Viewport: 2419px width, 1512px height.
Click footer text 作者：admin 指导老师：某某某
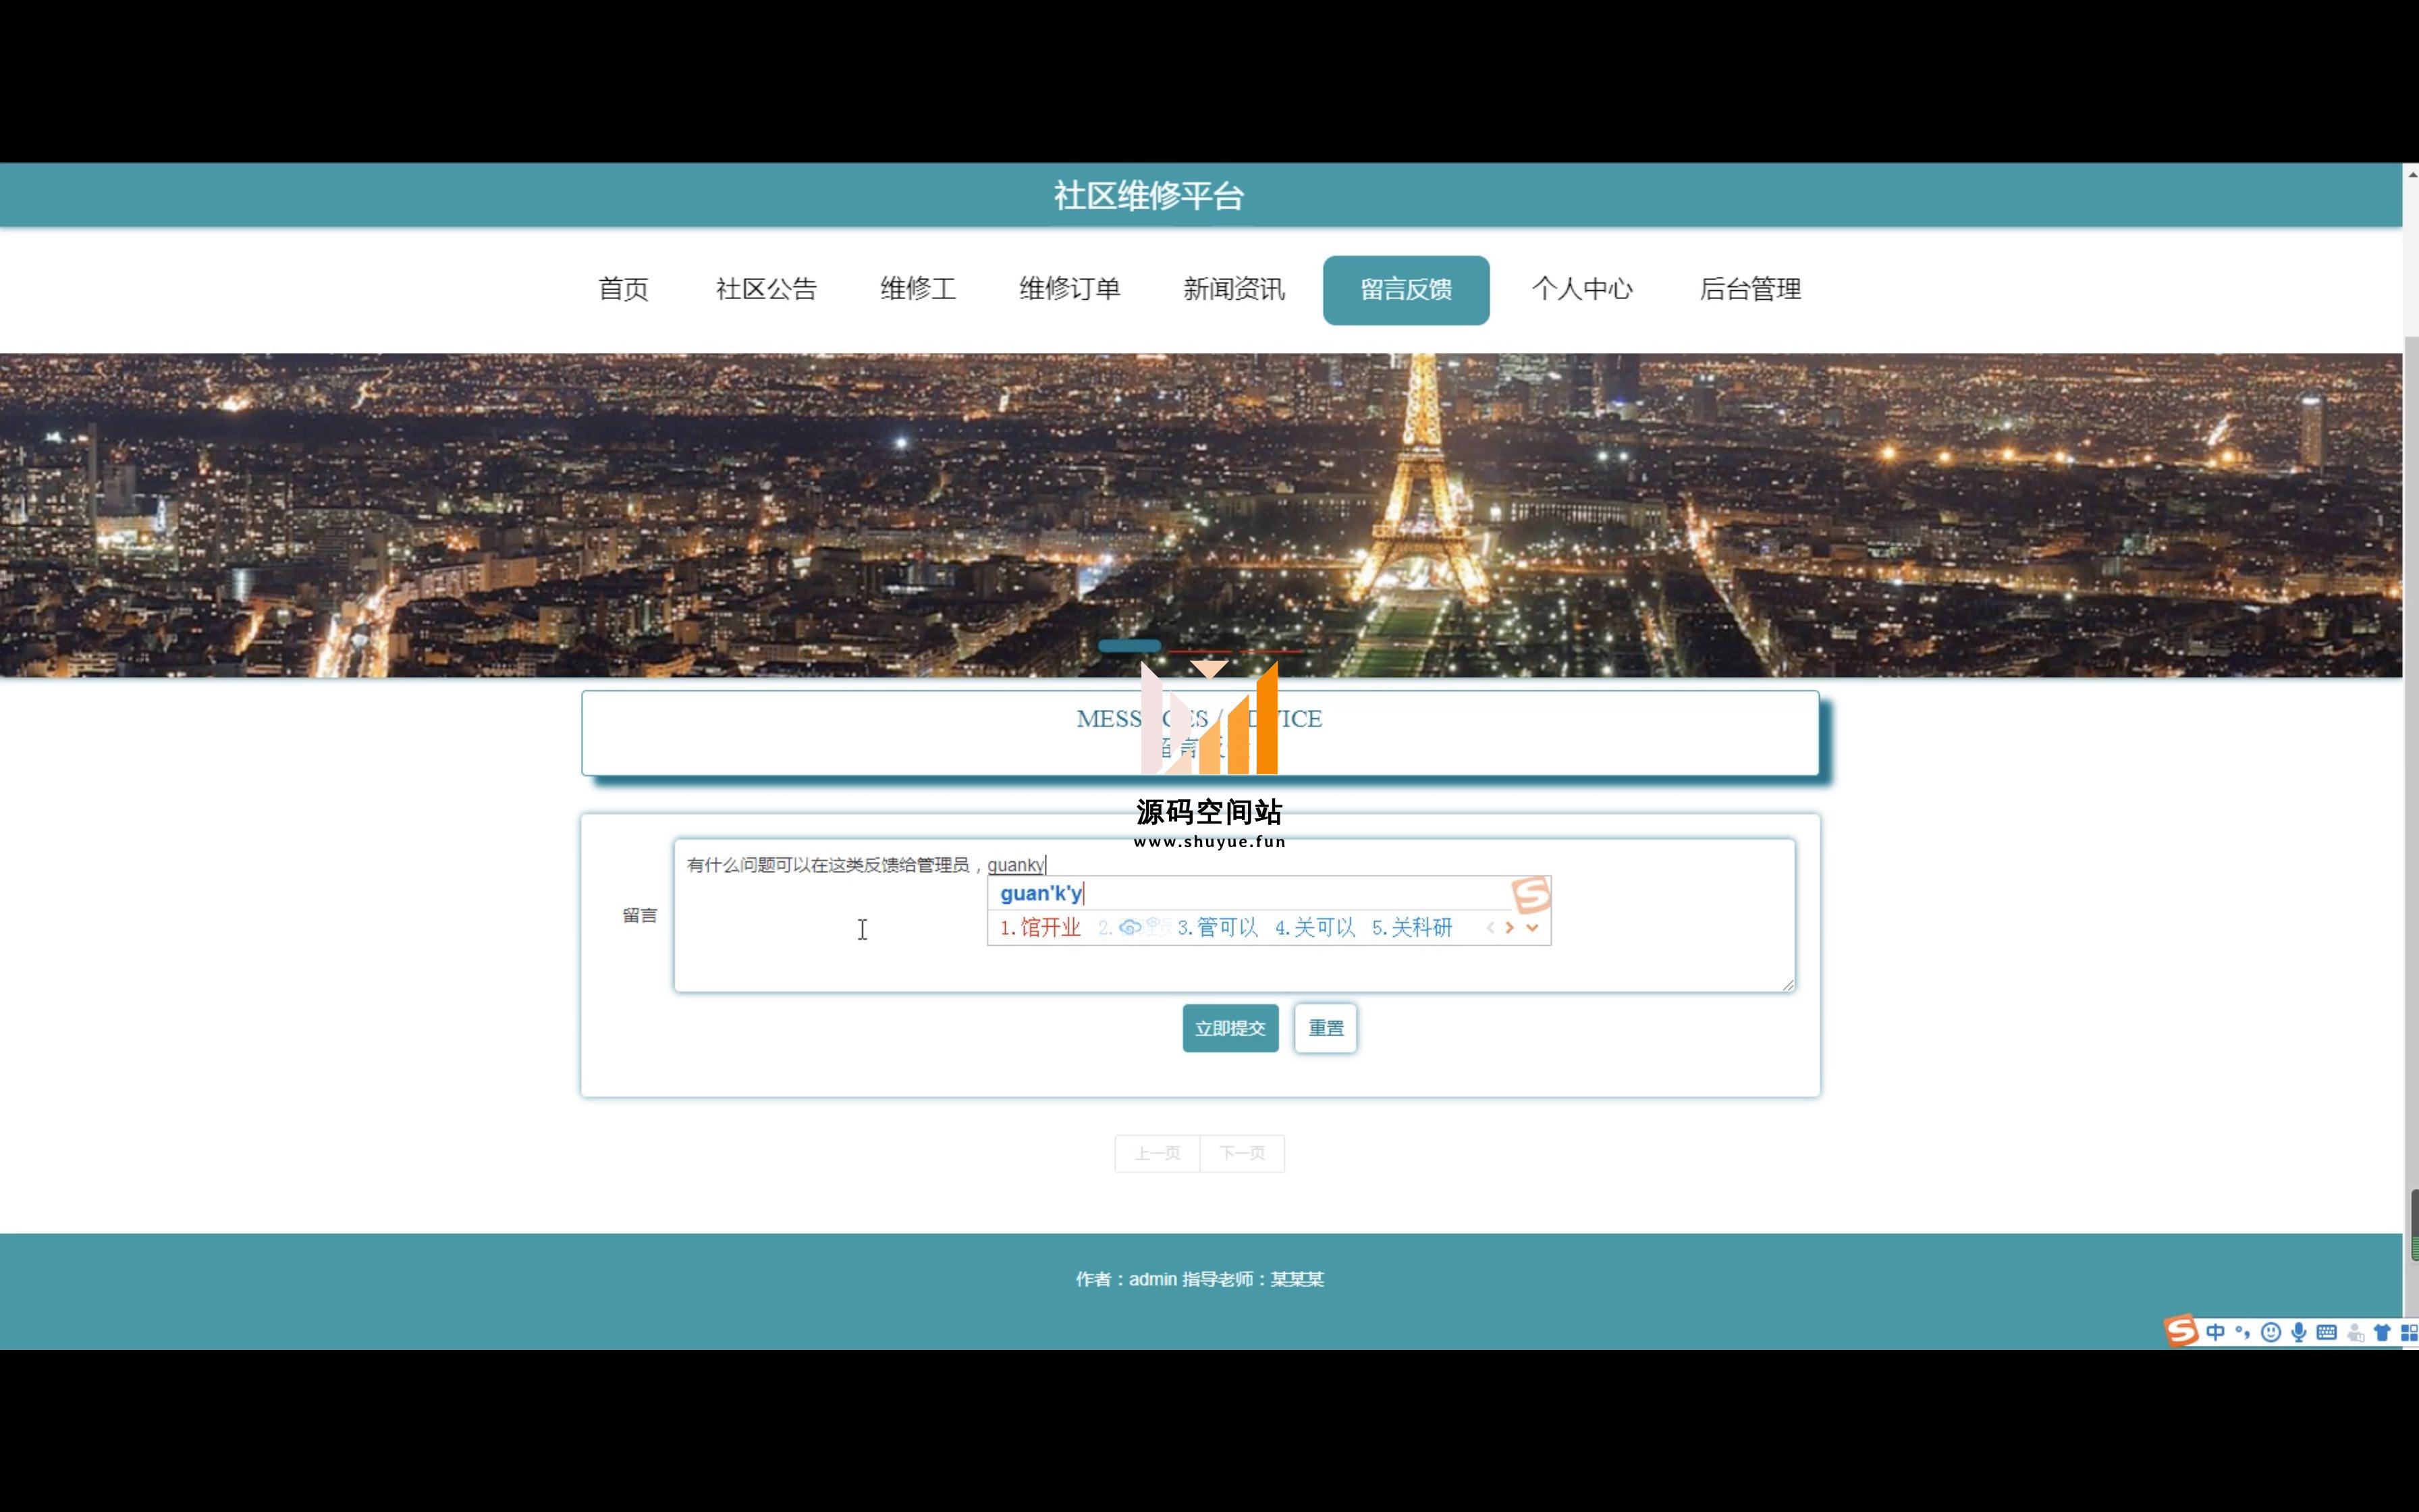point(1199,1279)
